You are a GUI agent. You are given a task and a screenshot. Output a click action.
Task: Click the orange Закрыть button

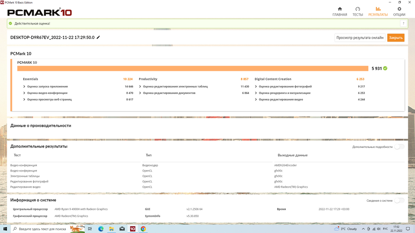396,37
